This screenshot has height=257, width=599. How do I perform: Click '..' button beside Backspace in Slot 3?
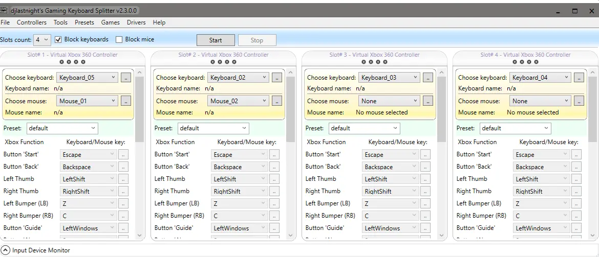(425, 167)
